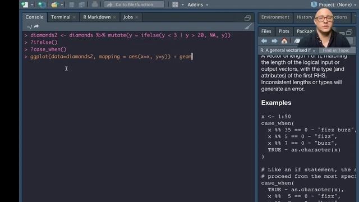Click the Help show-in-new-window icon
The width and height of the screenshot is (359, 202).
[297, 41]
